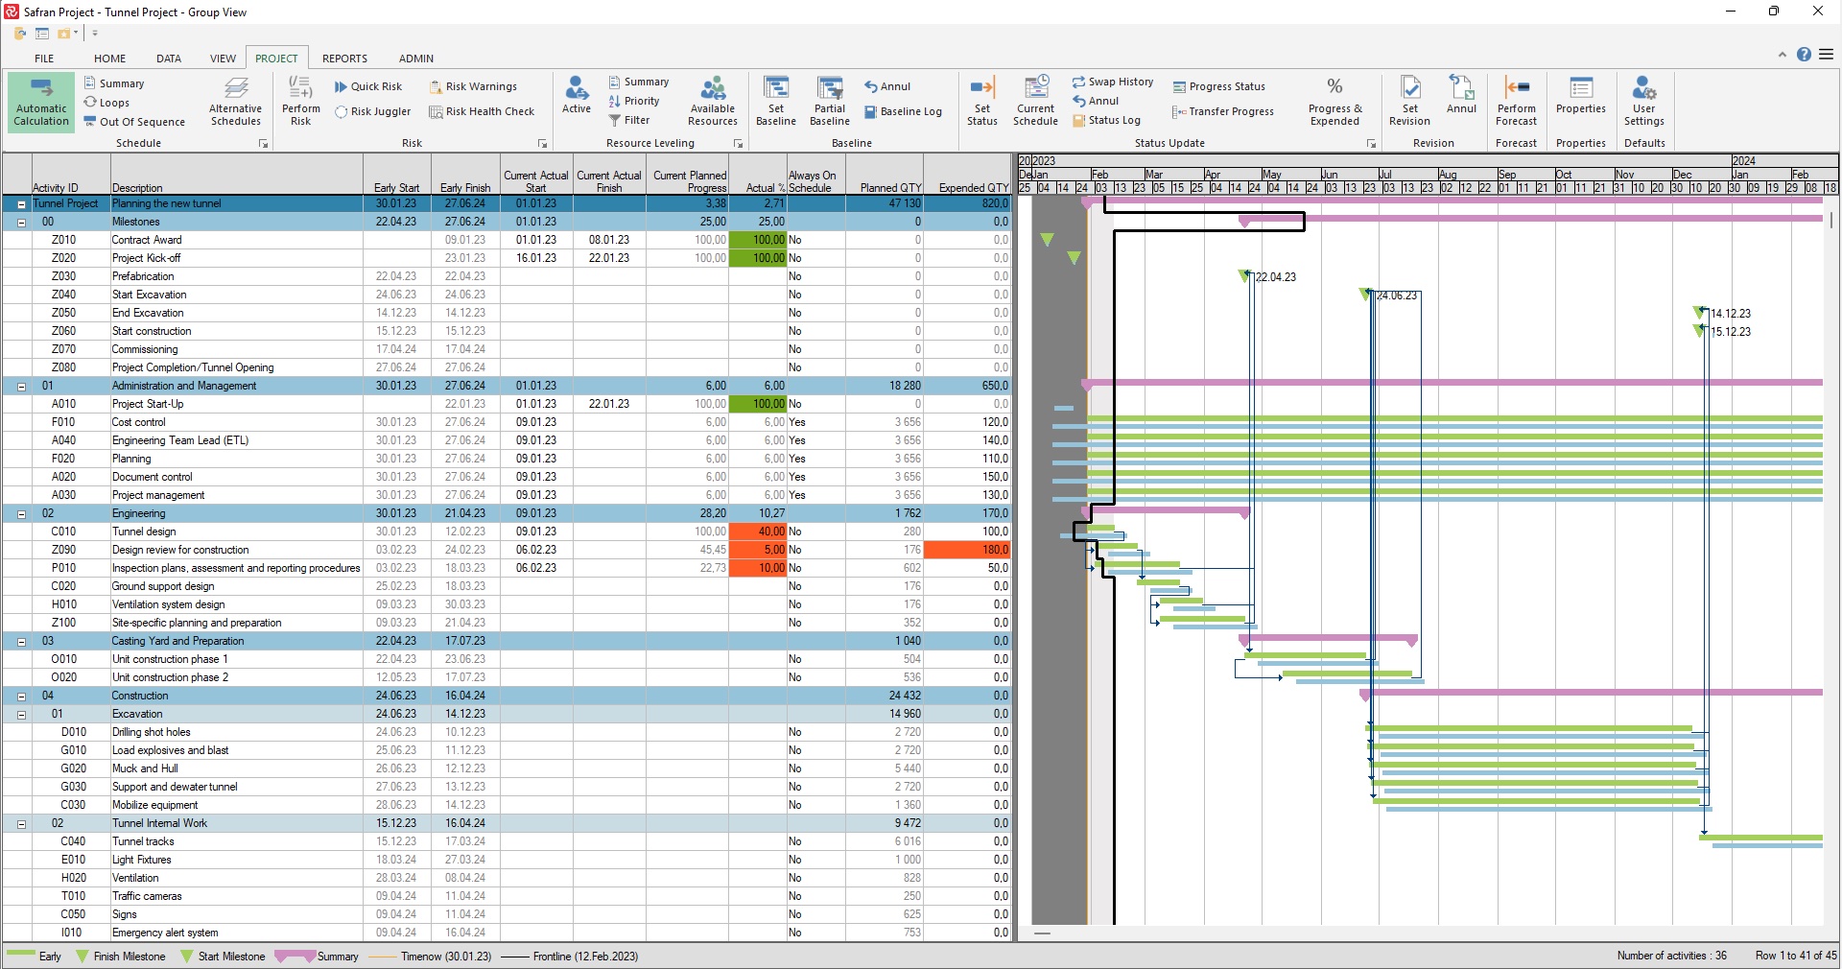Open the resource leveling Filter
The width and height of the screenshot is (1842, 969).
coord(629,120)
